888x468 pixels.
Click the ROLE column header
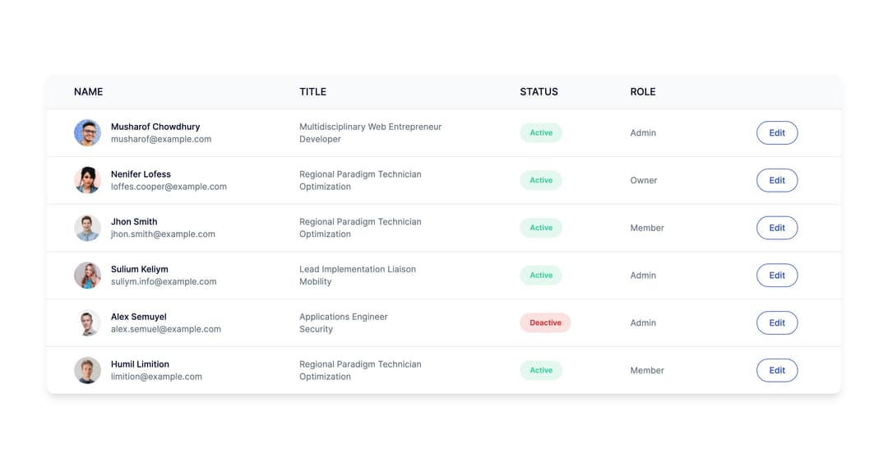pyautogui.click(x=642, y=92)
